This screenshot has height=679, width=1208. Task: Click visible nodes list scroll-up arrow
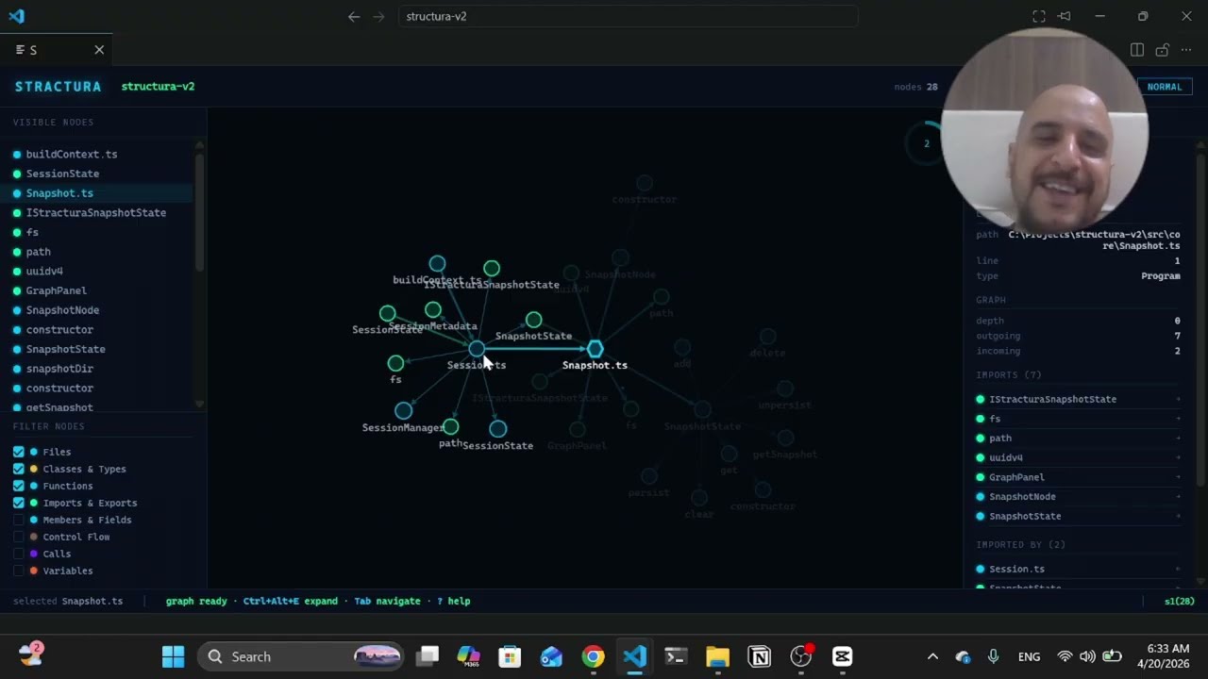click(199, 144)
